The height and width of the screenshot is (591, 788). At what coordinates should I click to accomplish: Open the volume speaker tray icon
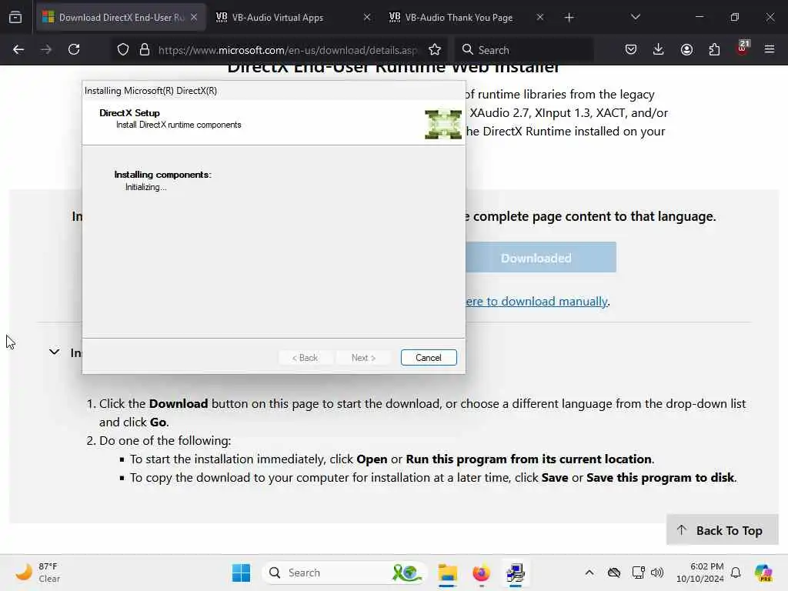point(657,573)
